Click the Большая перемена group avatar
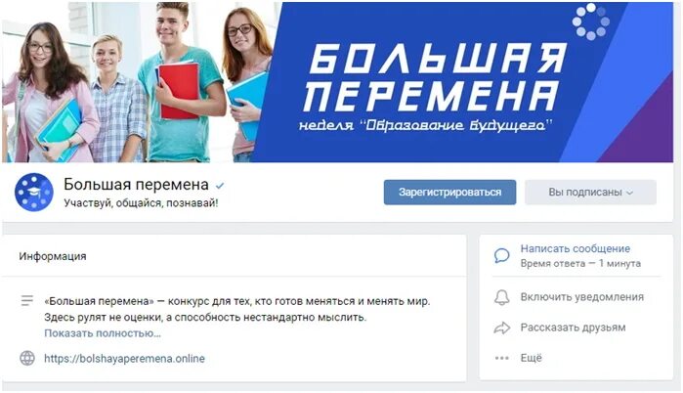 pos(34,193)
